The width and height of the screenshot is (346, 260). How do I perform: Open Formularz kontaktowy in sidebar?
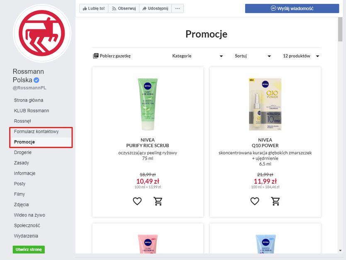36,132
